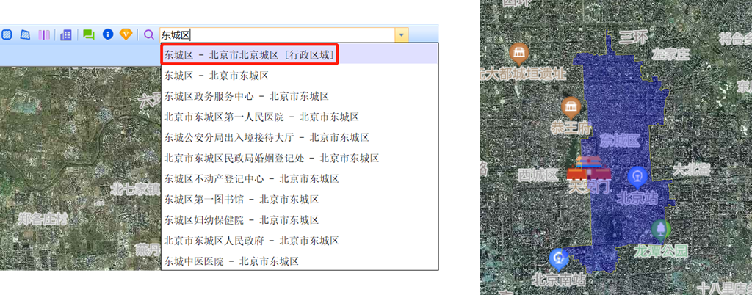Click the purple building table icon
This screenshot has height=295, width=752.
tap(66, 34)
